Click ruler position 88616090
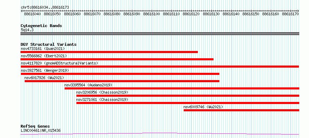The height and width of the screenshot is (138, 309). tap(132, 14)
